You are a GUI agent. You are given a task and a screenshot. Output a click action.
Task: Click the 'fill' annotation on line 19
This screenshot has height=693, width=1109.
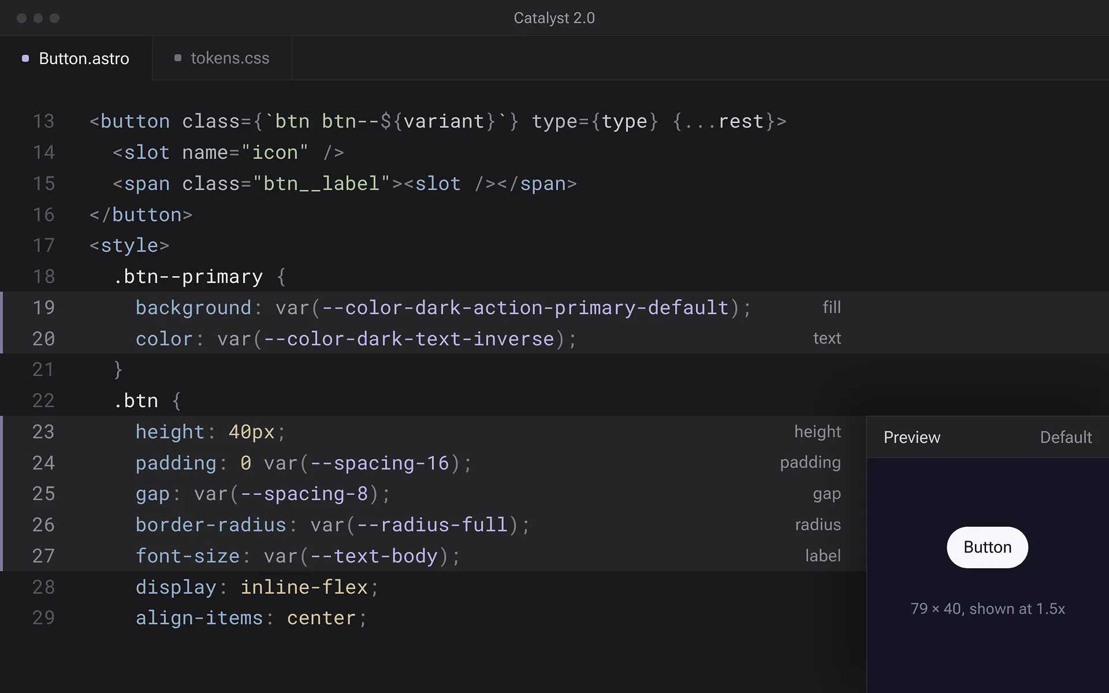pyautogui.click(x=832, y=307)
